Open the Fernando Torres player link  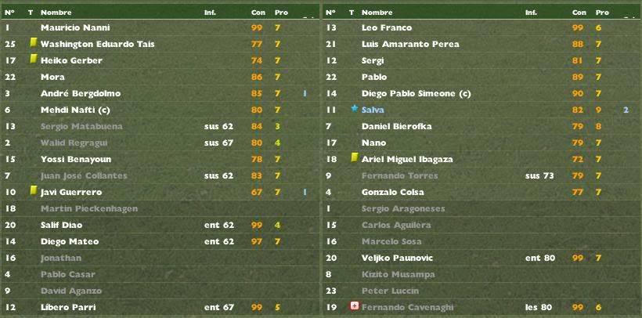(399, 175)
